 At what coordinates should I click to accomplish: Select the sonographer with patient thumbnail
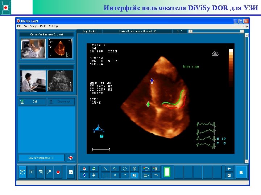[x=33, y=48]
